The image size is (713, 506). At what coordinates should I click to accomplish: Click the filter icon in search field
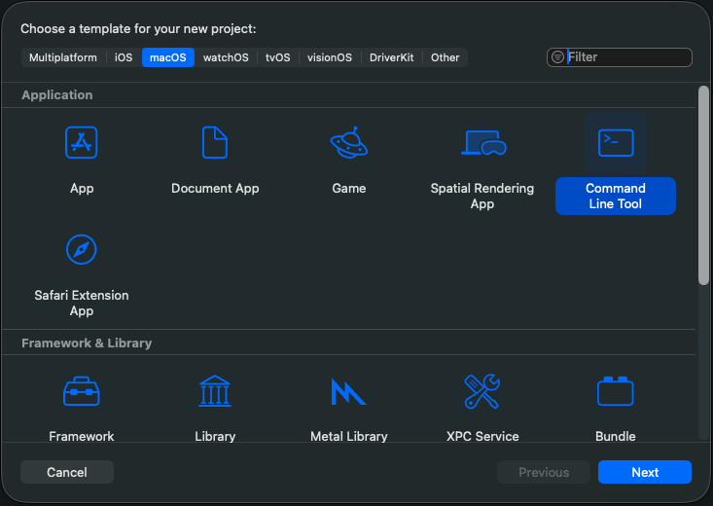coord(557,57)
